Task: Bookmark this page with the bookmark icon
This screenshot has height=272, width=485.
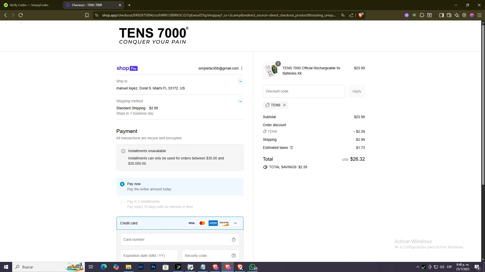Action: tap(87, 15)
